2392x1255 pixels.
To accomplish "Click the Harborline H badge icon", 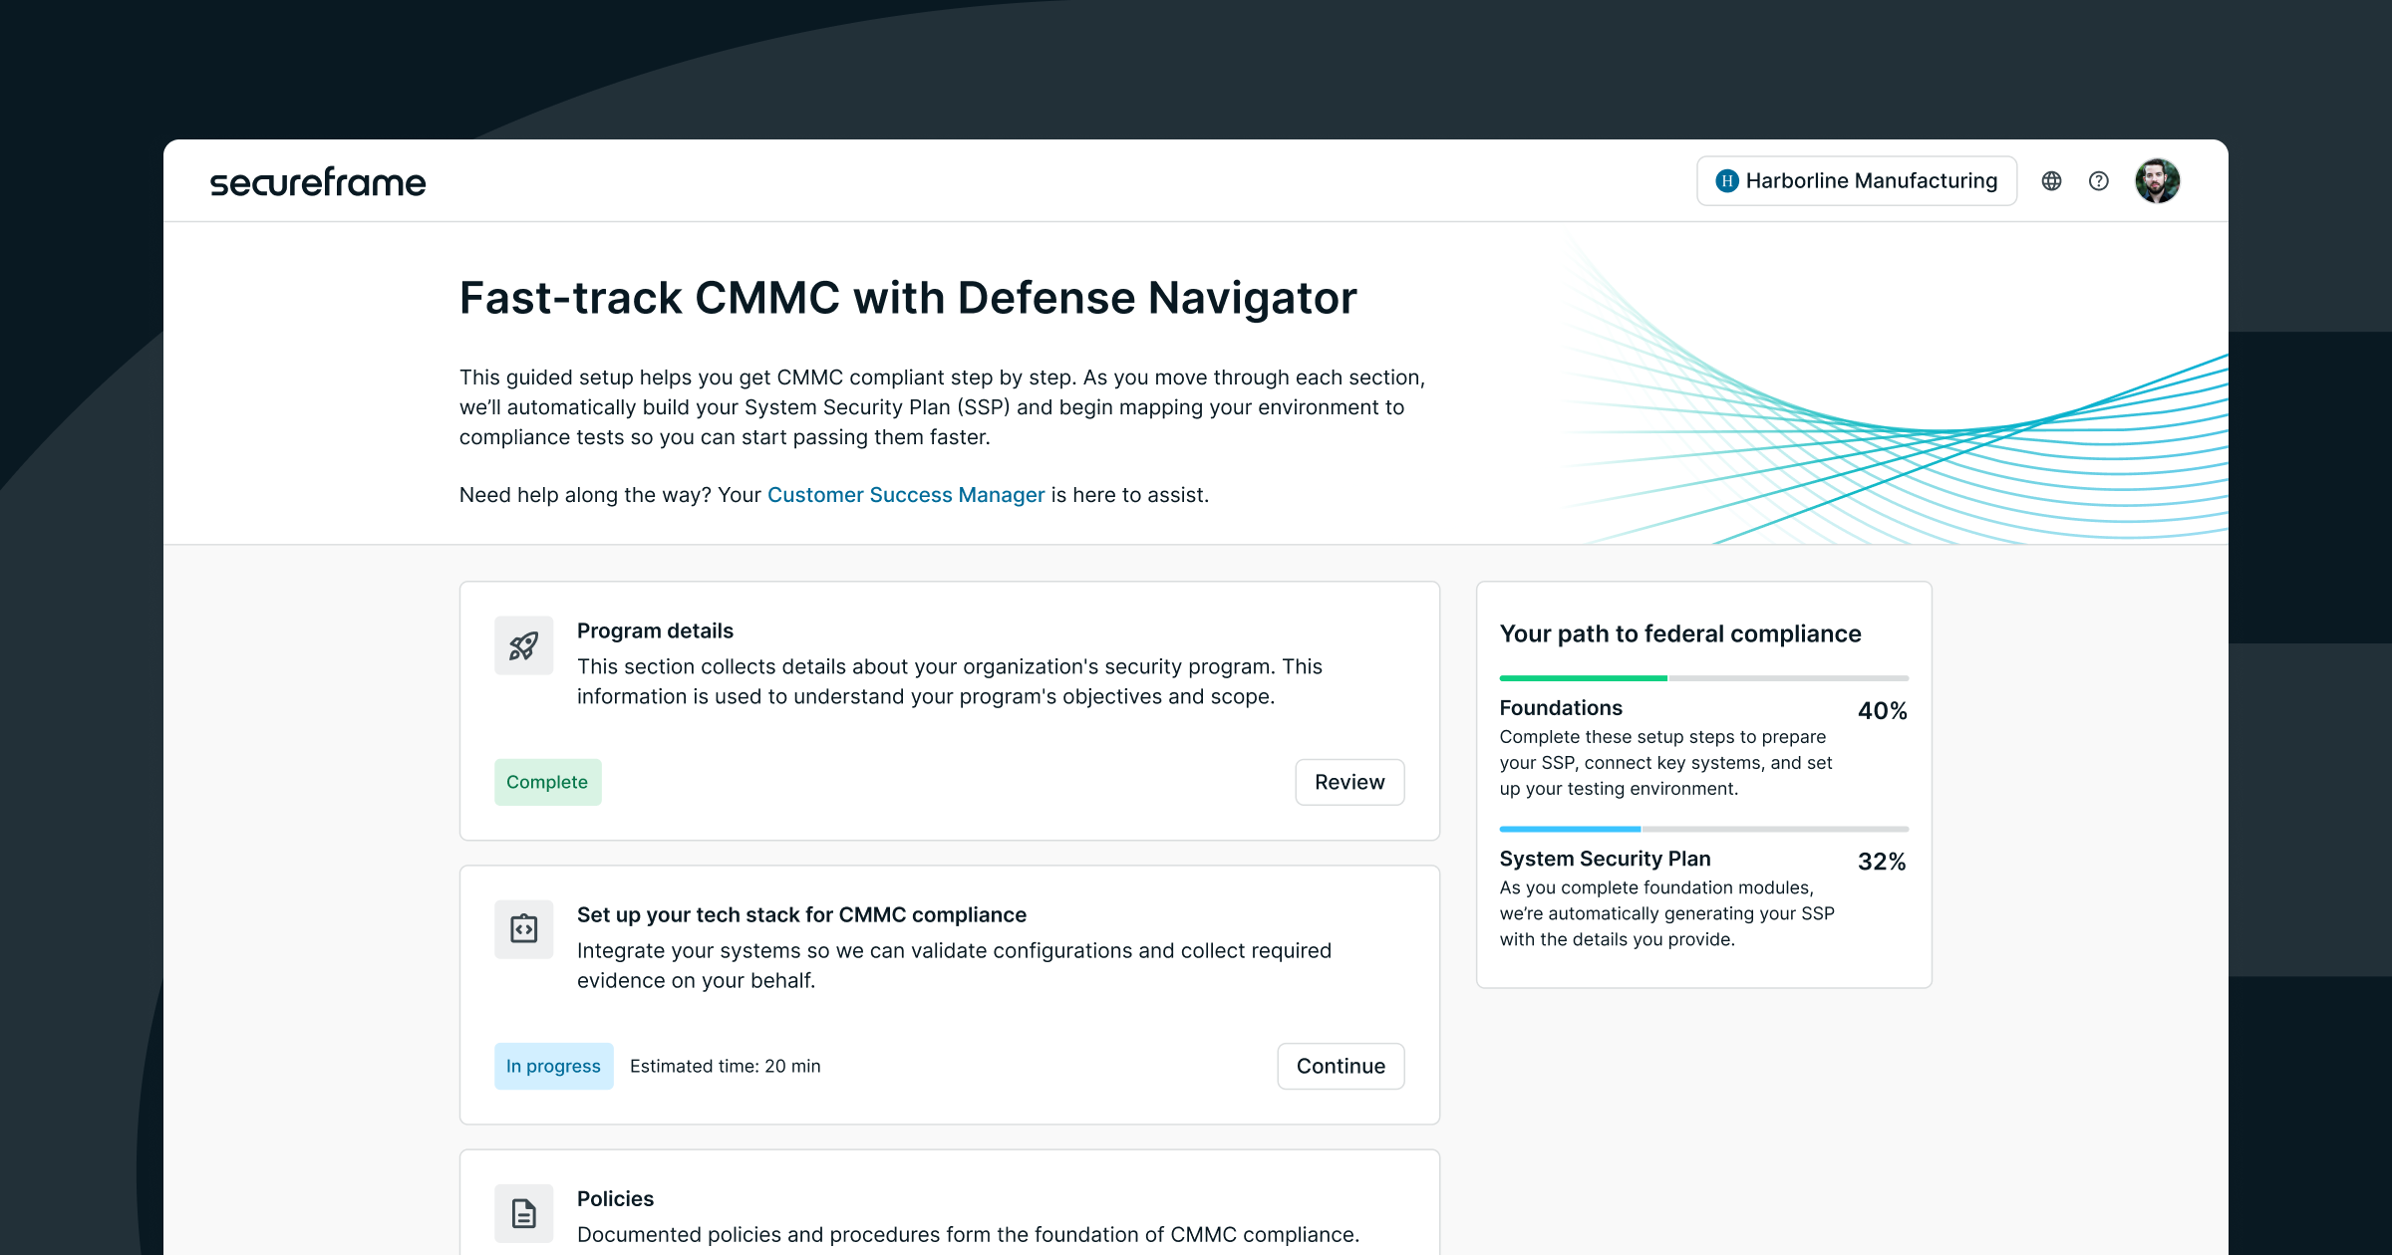I will pos(1727,181).
